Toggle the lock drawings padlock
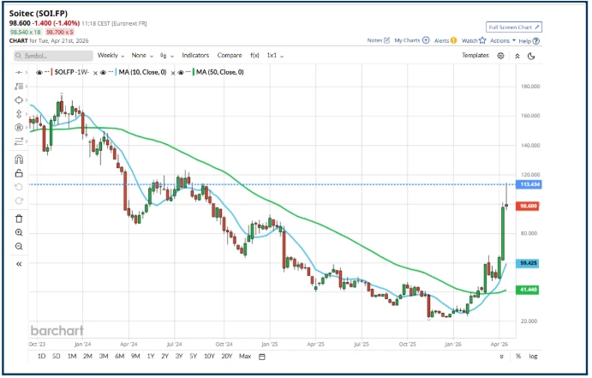 point(19,173)
